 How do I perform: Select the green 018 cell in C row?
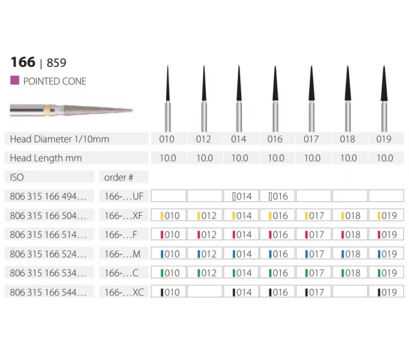pos(350,273)
